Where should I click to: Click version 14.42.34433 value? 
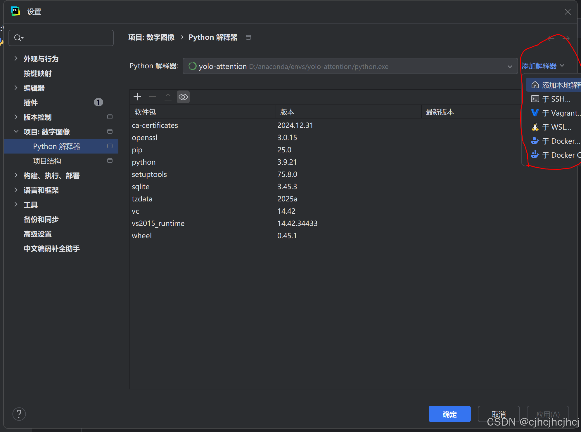click(297, 223)
